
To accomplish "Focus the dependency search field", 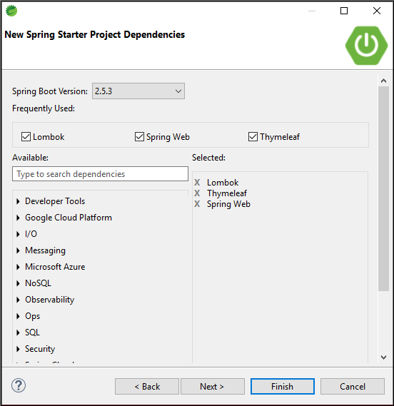I will tap(100, 173).
